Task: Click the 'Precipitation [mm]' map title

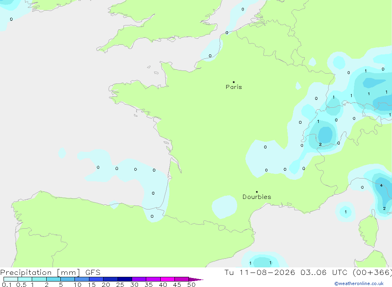Action: pyautogui.click(x=40, y=273)
